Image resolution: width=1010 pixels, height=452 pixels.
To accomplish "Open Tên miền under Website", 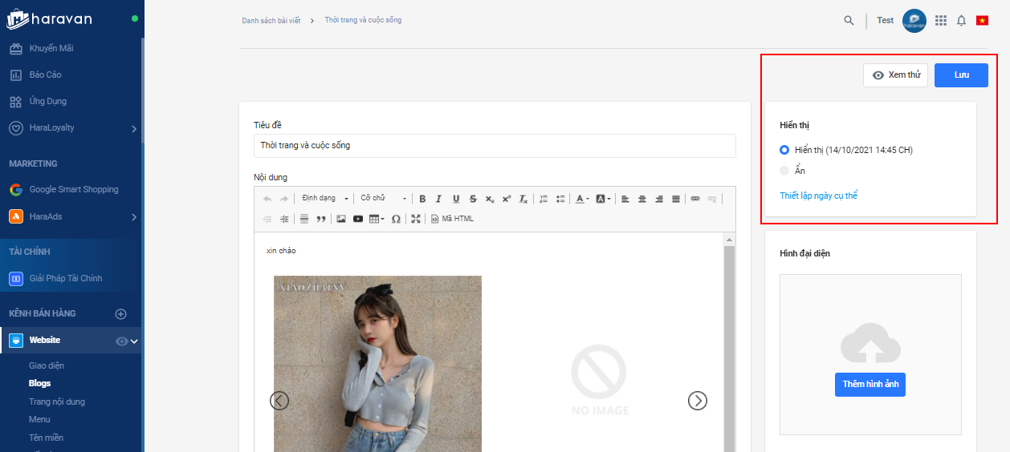I will coord(47,438).
